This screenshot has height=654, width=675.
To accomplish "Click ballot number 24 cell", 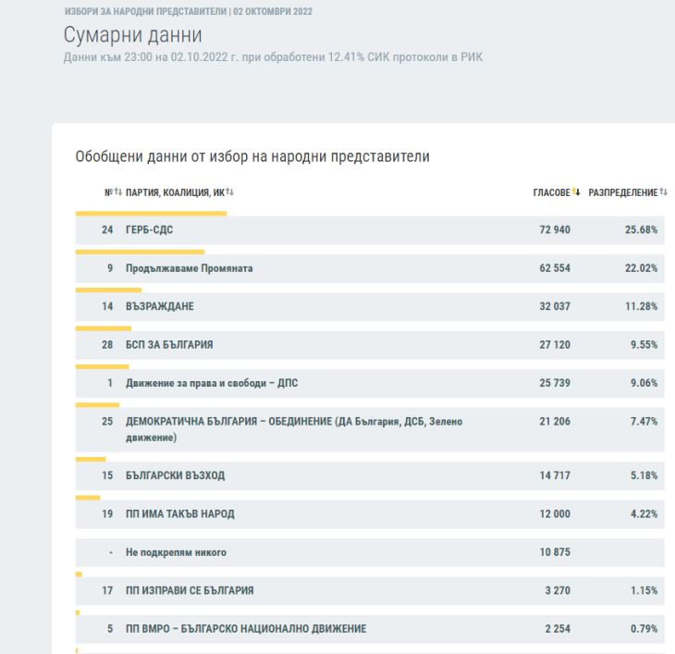I will (x=107, y=230).
